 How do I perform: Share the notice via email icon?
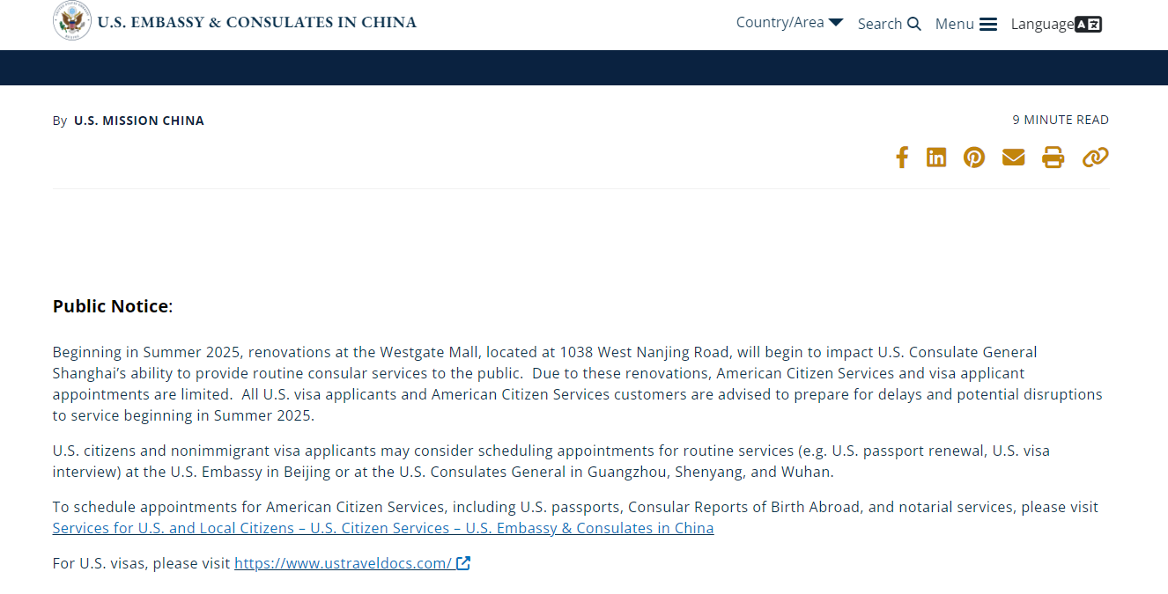1014,158
